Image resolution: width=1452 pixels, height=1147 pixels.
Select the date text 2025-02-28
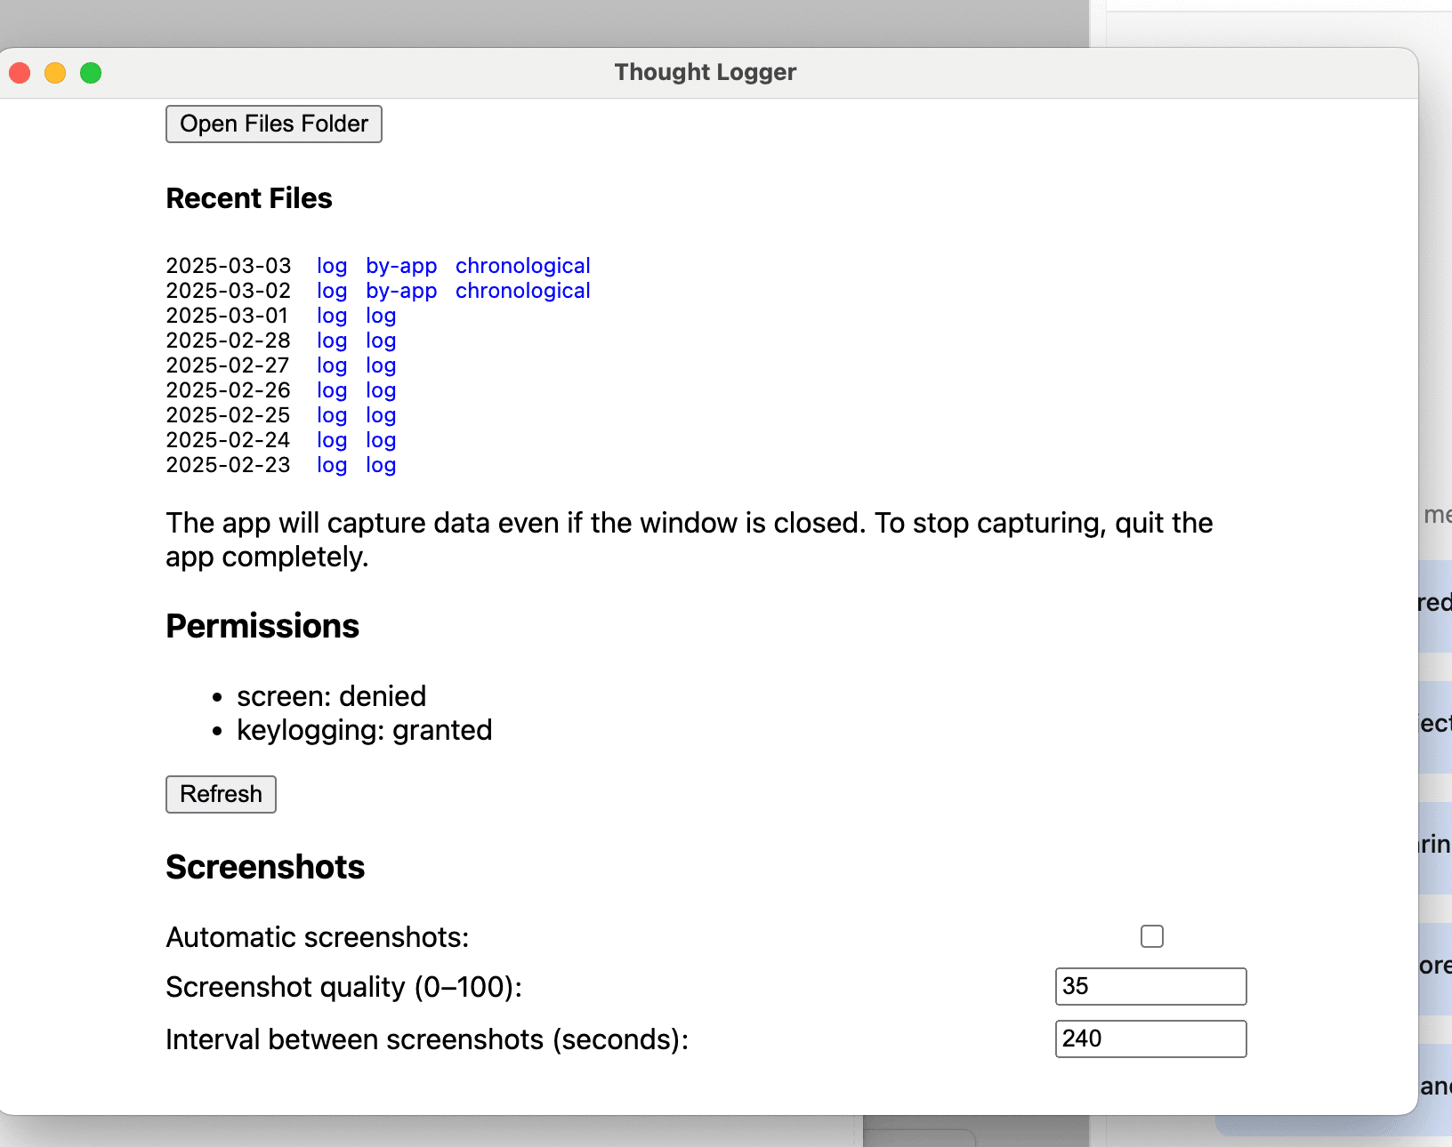(x=229, y=341)
